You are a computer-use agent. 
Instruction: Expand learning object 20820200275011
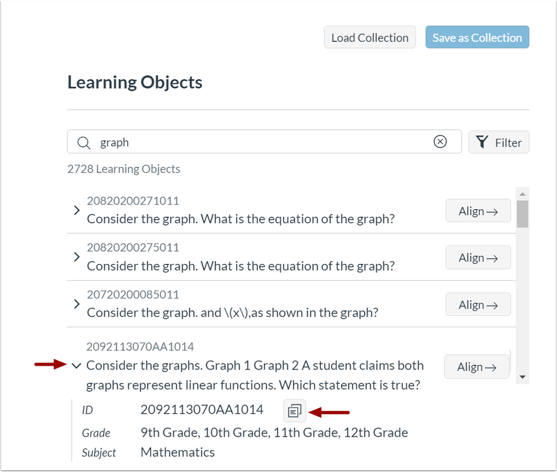(x=77, y=257)
